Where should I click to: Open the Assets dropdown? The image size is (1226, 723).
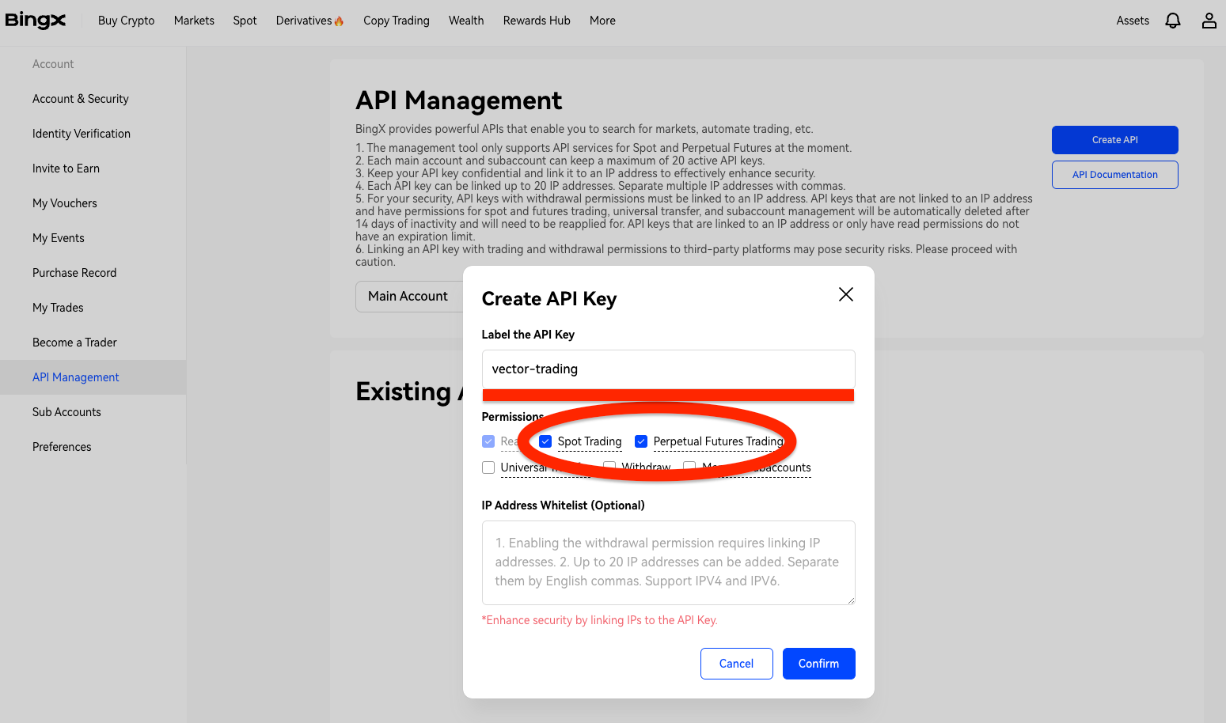tap(1132, 21)
